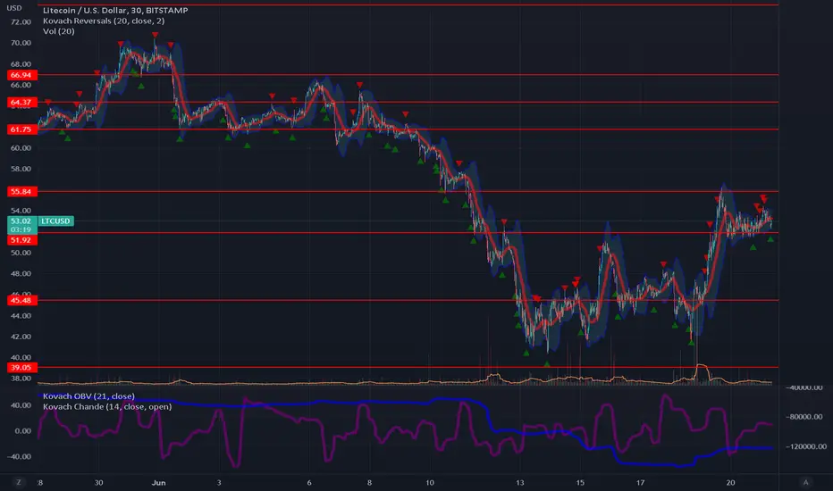Click the 48.00 price axis value

(21, 274)
